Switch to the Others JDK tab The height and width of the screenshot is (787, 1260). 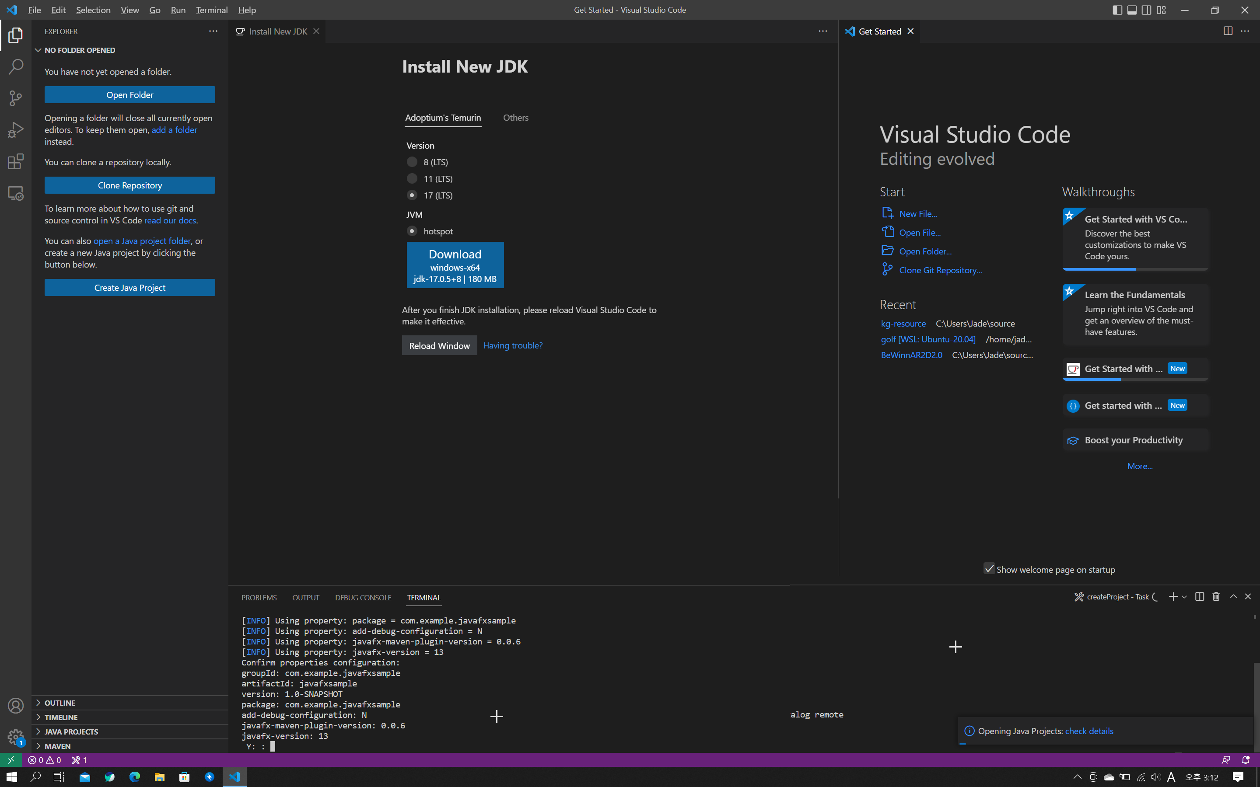click(x=515, y=118)
